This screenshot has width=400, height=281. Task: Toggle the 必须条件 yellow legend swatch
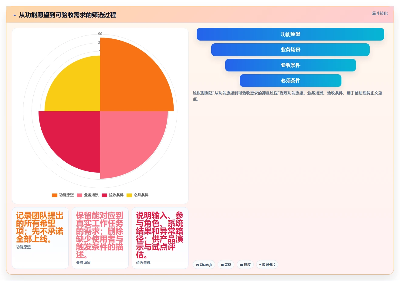[129, 195]
